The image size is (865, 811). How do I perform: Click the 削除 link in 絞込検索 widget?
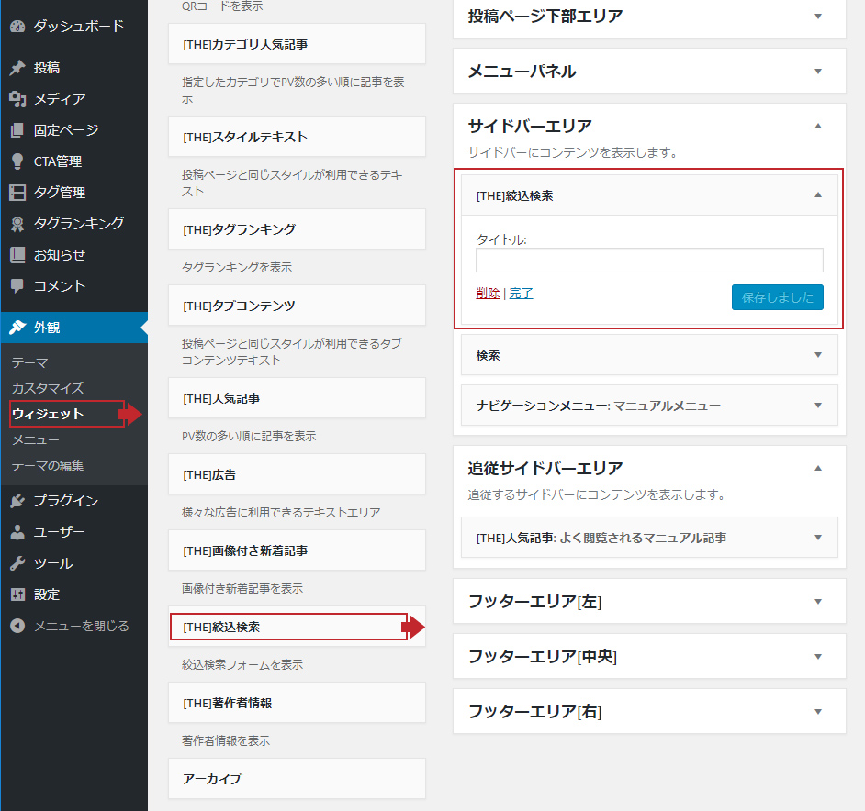[x=488, y=294]
